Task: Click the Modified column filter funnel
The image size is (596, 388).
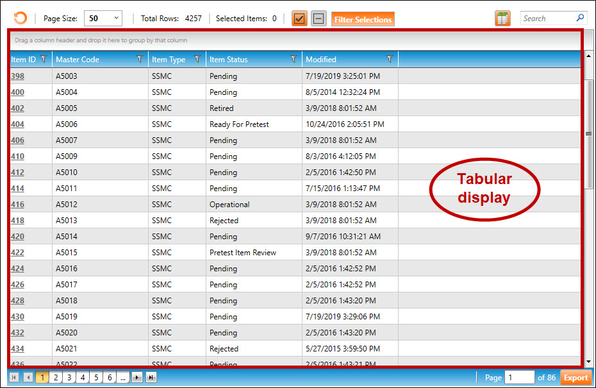Action: click(x=390, y=60)
